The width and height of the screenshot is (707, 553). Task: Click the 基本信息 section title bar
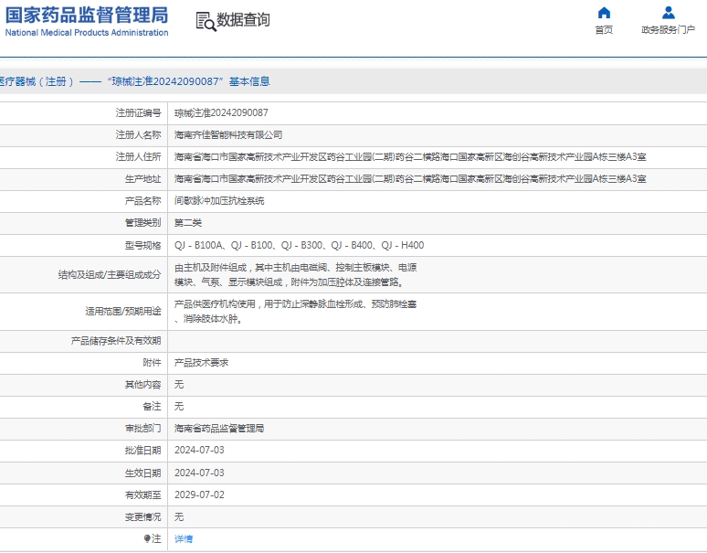353,81
